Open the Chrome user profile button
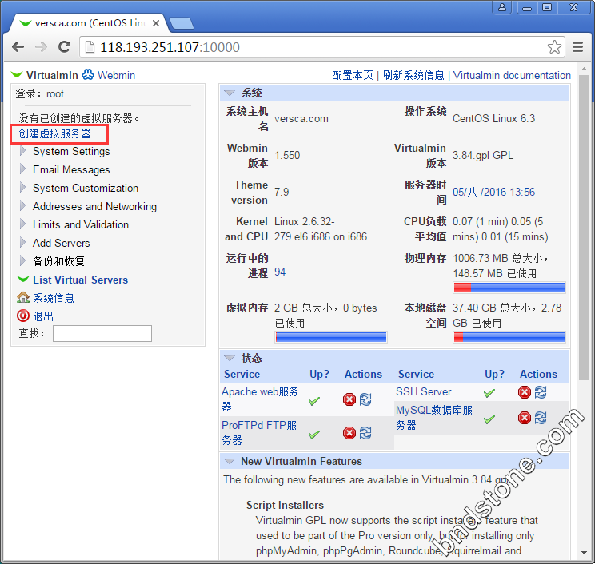This screenshot has width=595, height=564. [501, 7]
